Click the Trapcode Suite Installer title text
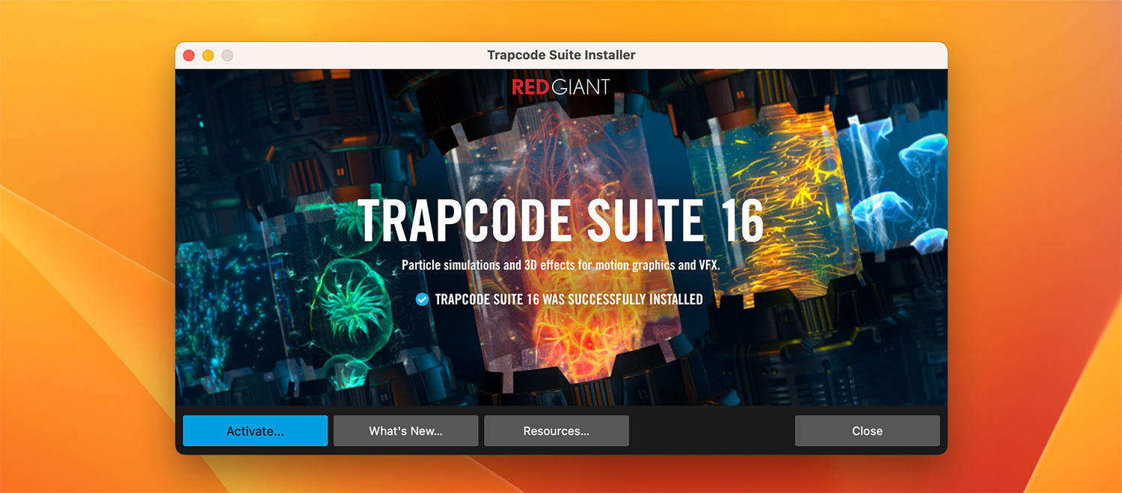 561,55
